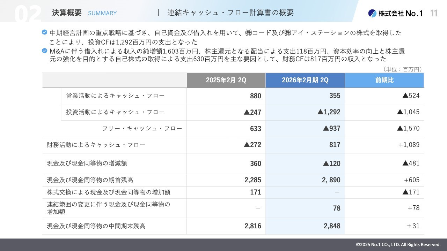Select the 2026年2月期 2Q column header
447x251 pixels.
pyautogui.click(x=305, y=80)
